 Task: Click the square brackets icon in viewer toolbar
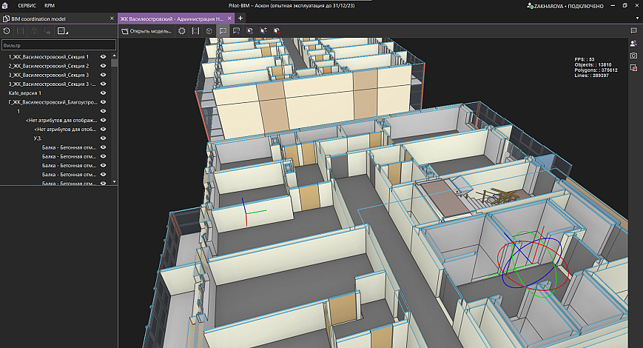coord(195,31)
